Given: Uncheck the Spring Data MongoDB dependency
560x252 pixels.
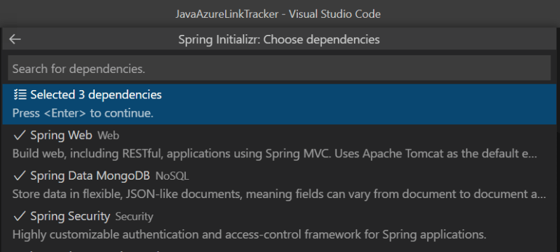Looking at the screenshot, I should (x=19, y=176).
